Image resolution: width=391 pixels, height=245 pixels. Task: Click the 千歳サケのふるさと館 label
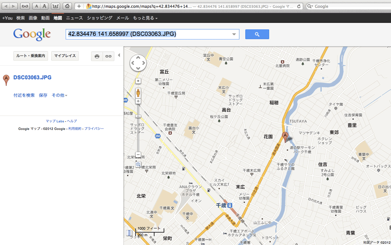[x=285, y=166]
